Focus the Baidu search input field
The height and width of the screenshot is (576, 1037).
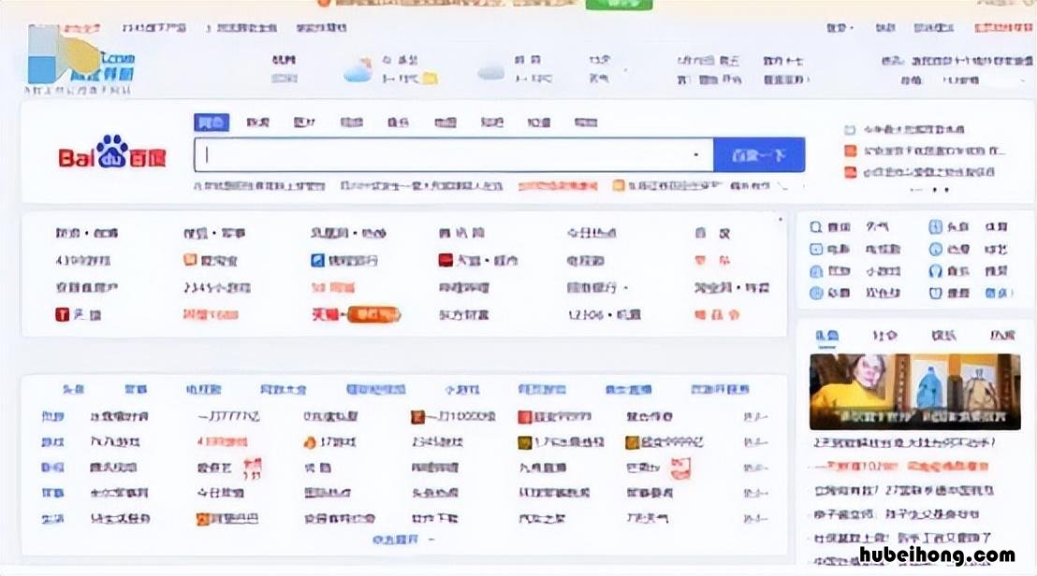(x=454, y=154)
